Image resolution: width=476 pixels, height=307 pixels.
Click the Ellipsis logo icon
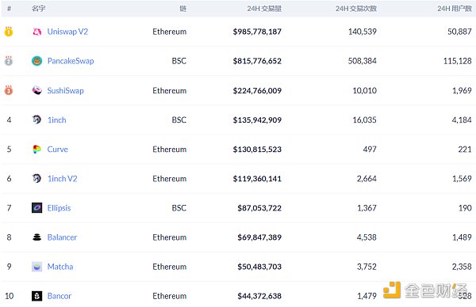pos(37,208)
